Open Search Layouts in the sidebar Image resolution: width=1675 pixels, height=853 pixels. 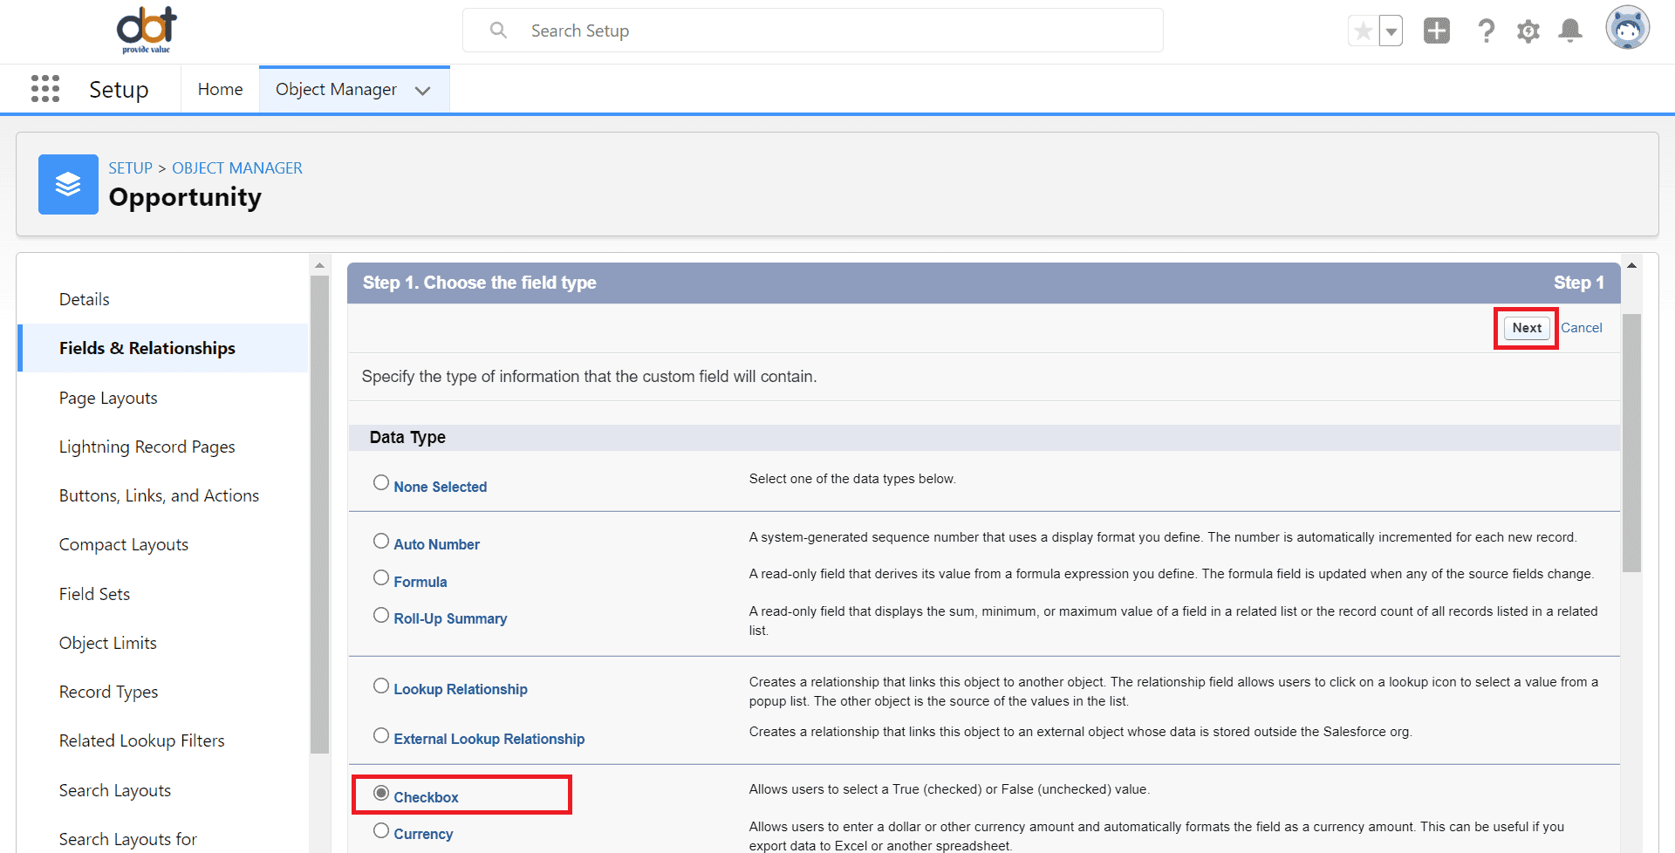pos(115,790)
